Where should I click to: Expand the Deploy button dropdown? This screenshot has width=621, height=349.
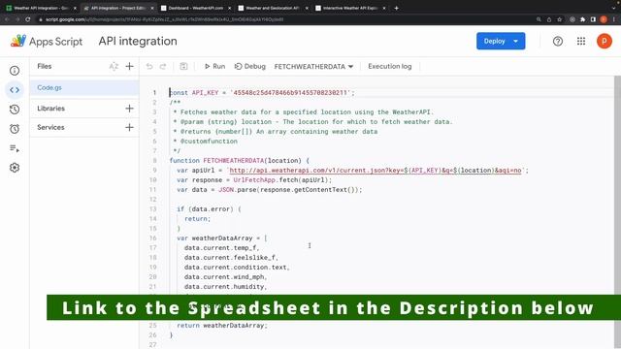[515, 41]
